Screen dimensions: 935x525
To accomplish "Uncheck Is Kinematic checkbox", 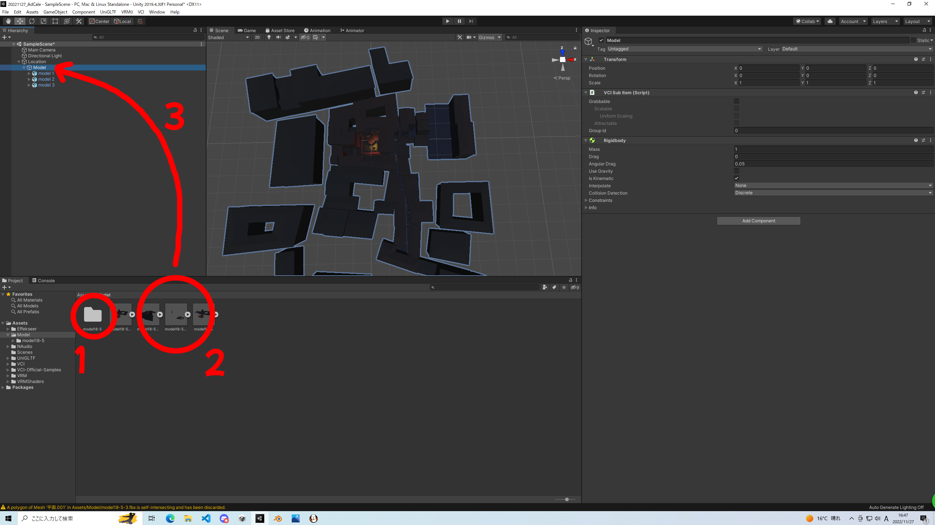I will click(737, 178).
